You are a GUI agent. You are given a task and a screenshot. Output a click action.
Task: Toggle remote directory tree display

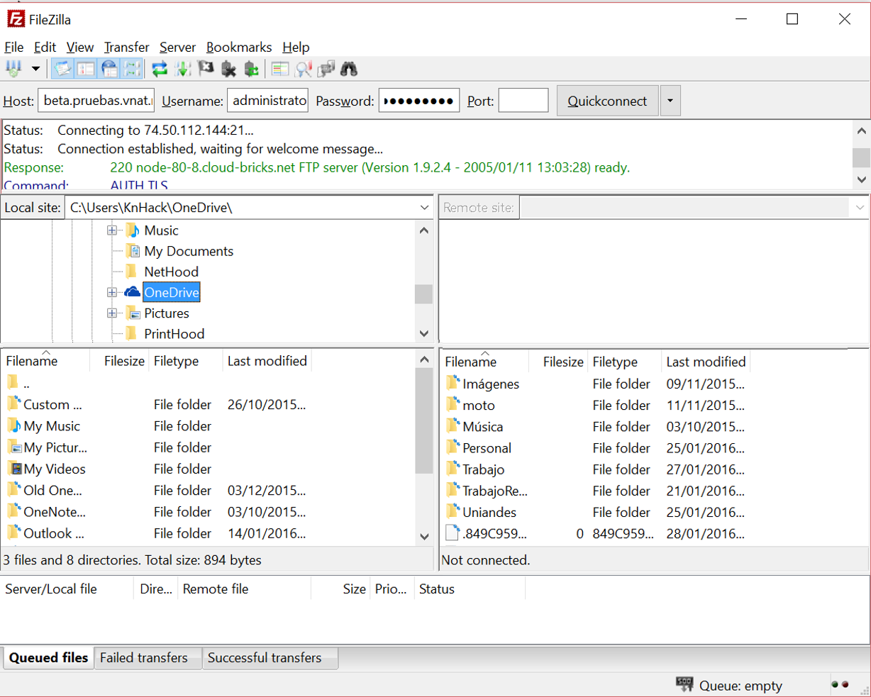(x=109, y=69)
